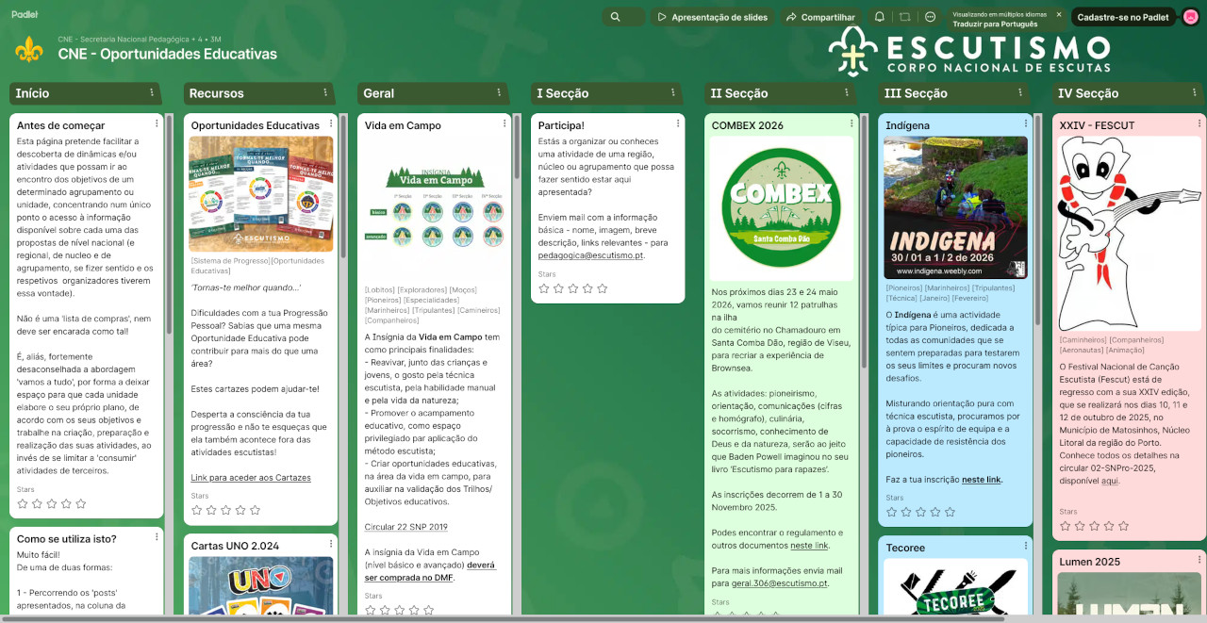The image size is (1207, 623).
Task: Rate the XXIV - FESCUT post five stars
Action: pos(1123,526)
